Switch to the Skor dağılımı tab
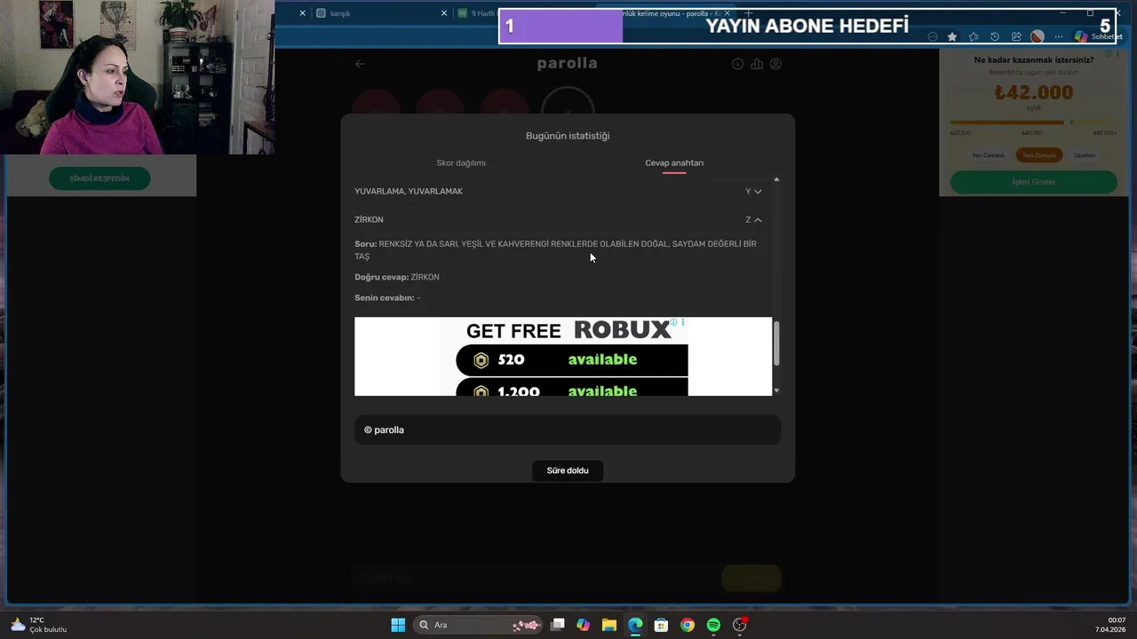Image resolution: width=1137 pixels, height=639 pixels. [461, 163]
